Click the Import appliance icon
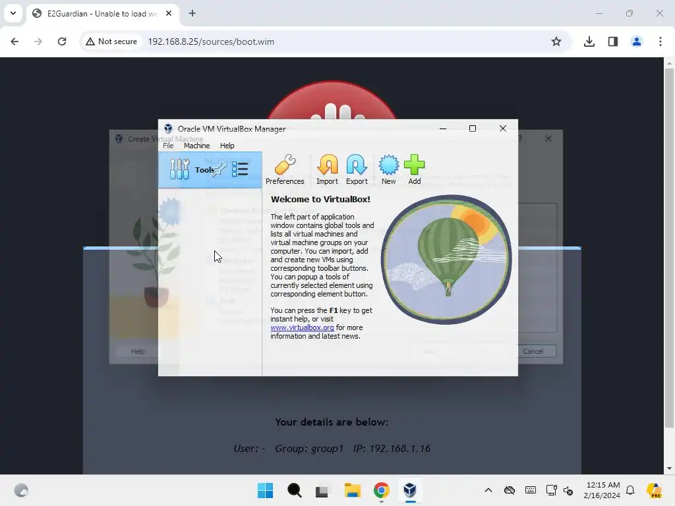This screenshot has height=506, width=675. tap(327, 169)
